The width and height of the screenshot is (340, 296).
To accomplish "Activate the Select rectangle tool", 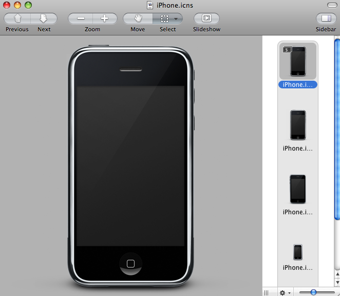I will pos(164,18).
